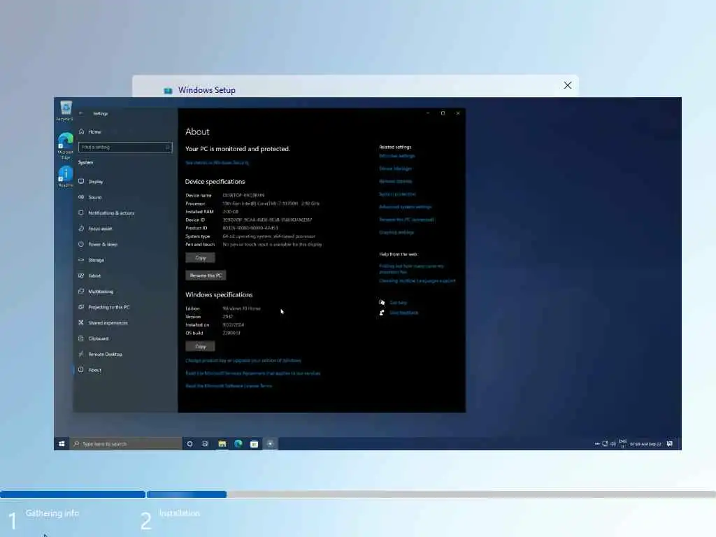Image resolution: width=716 pixels, height=537 pixels.
Task: Click the Rename this PC button
Action: click(x=206, y=275)
